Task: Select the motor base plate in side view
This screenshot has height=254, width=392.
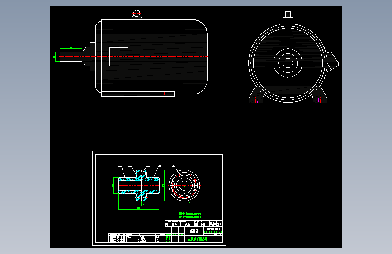Action: [138, 94]
